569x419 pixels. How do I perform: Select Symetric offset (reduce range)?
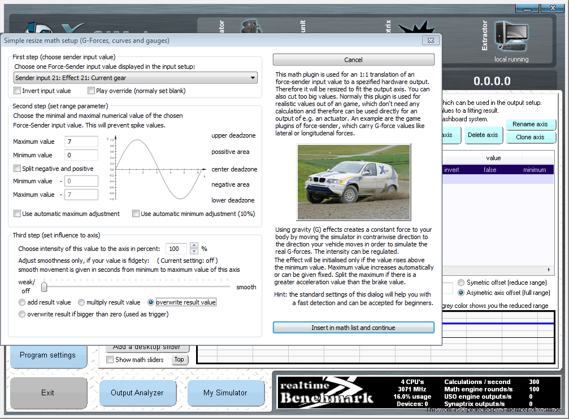pos(461,283)
